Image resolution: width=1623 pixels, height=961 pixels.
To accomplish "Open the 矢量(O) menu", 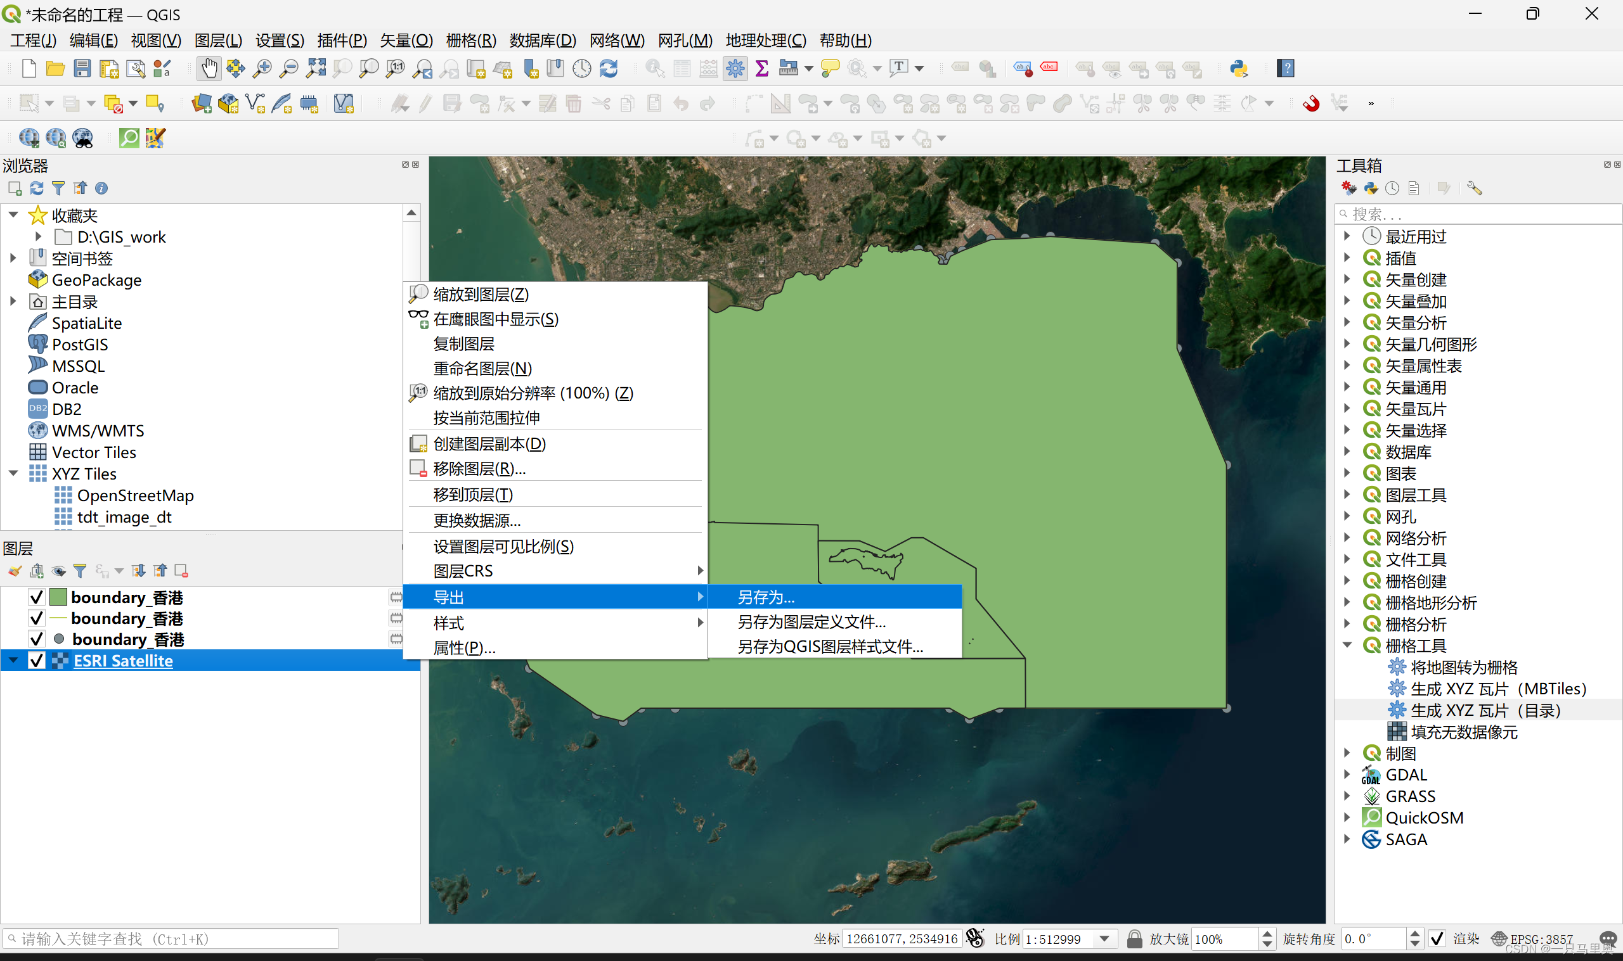I will 406,40.
